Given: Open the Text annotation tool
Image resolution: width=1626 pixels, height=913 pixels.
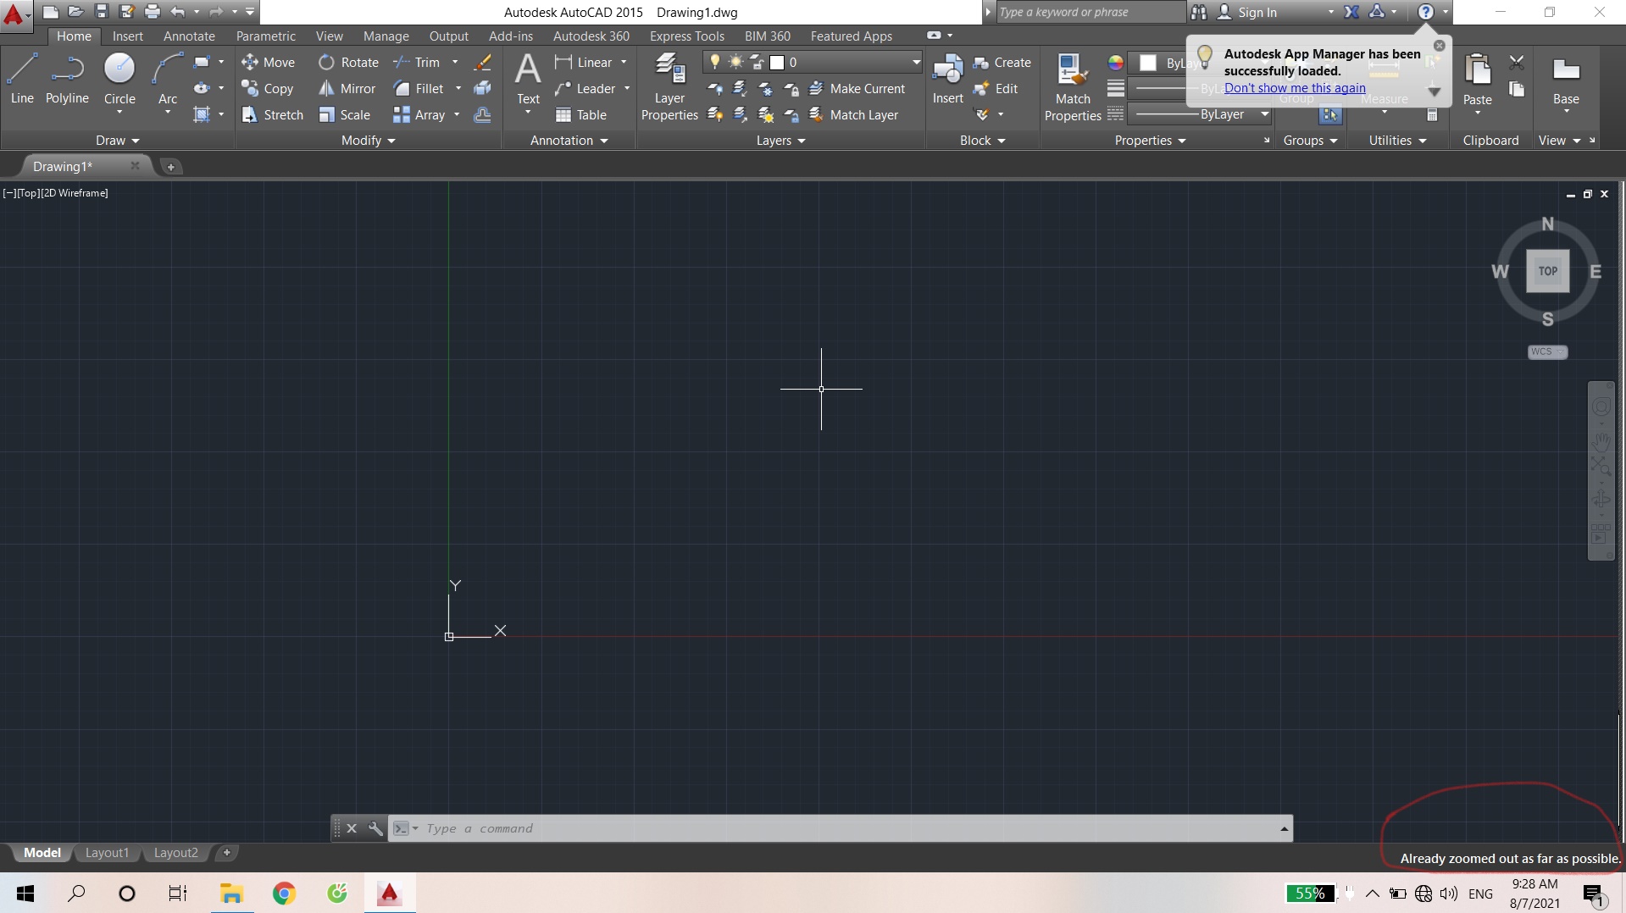Looking at the screenshot, I should [x=528, y=78].
